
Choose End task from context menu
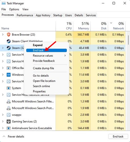47,50
